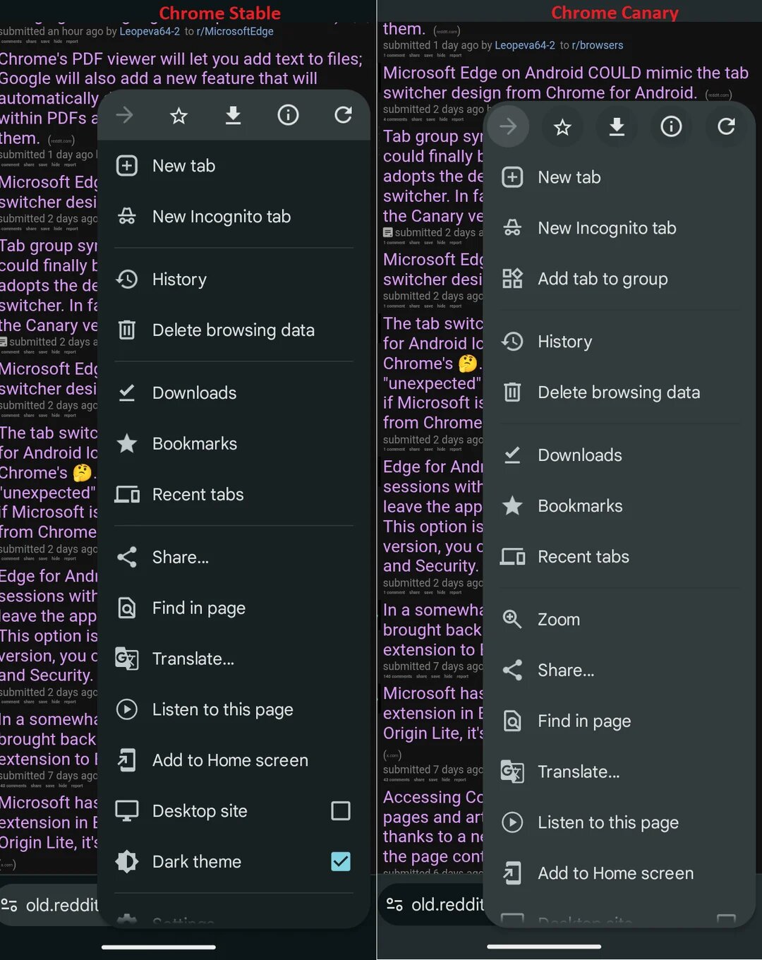Tap the star icon in Chrome Canary menu
This screenshot has height=960, width=762.
pos(562,127)
